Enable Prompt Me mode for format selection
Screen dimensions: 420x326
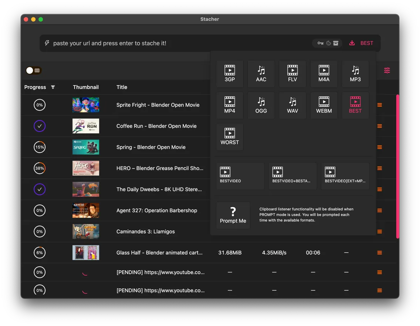(233, 215)
